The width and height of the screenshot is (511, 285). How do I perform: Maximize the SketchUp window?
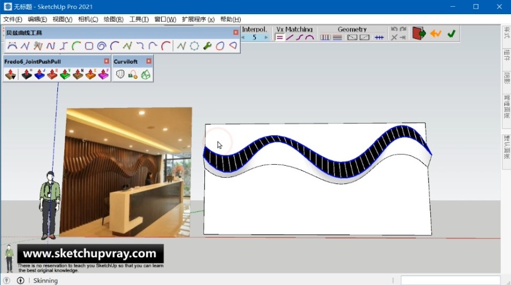[476, 6]
